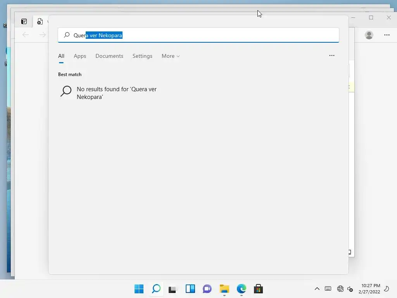Screen dimensions: 397x298
Task: Click the search box containing Quera ver Nekopara
Action: click(x=198, y=35)
